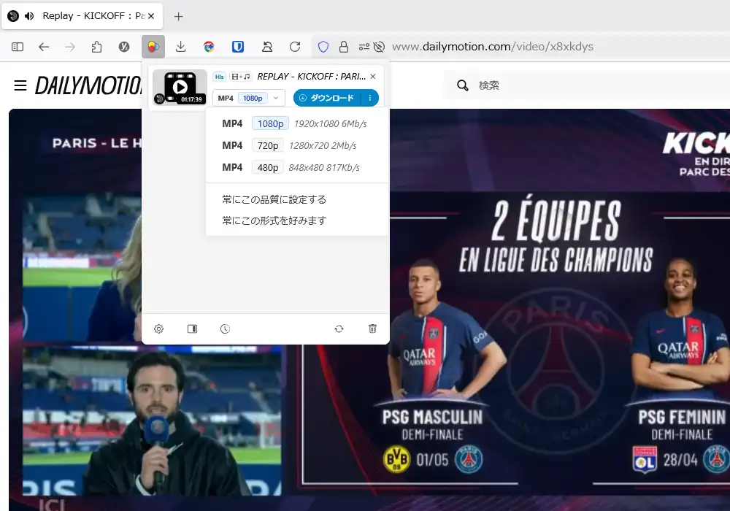Click the Dailymotion logo
This screenshot has width=730, height=511.
coord(88,85)
